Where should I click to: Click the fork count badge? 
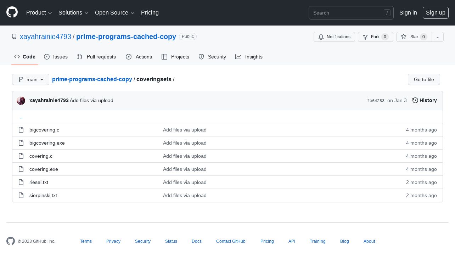385,37
